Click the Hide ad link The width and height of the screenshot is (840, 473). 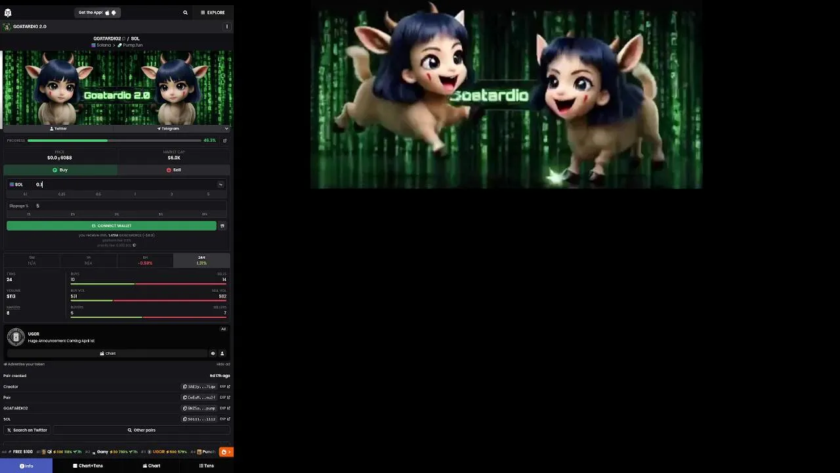223,364
